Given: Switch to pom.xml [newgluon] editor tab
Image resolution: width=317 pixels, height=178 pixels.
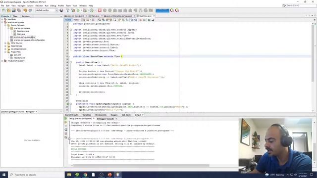Looking at the screenshot, I should 75,16.
